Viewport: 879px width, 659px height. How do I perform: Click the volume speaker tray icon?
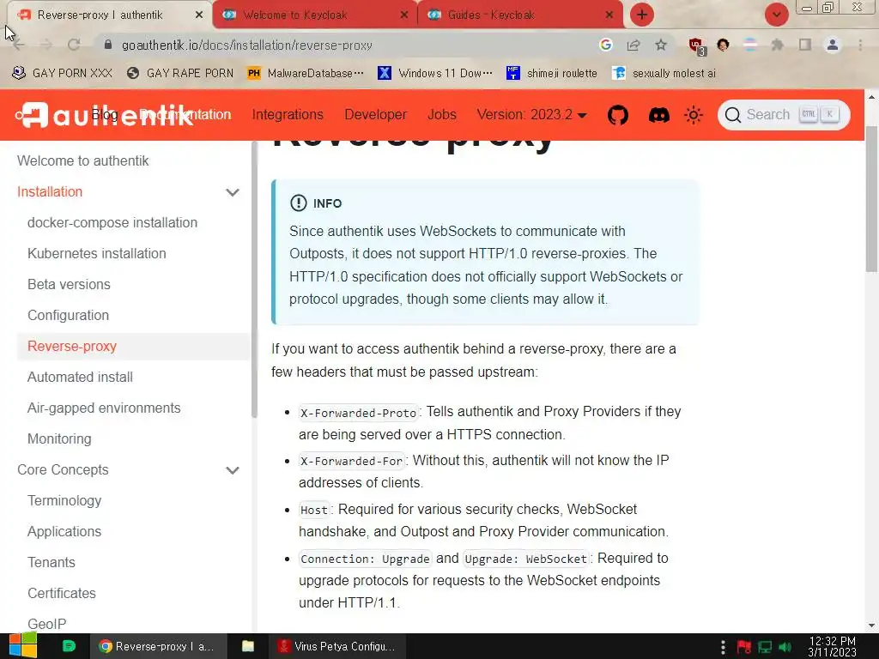point(785,647)
